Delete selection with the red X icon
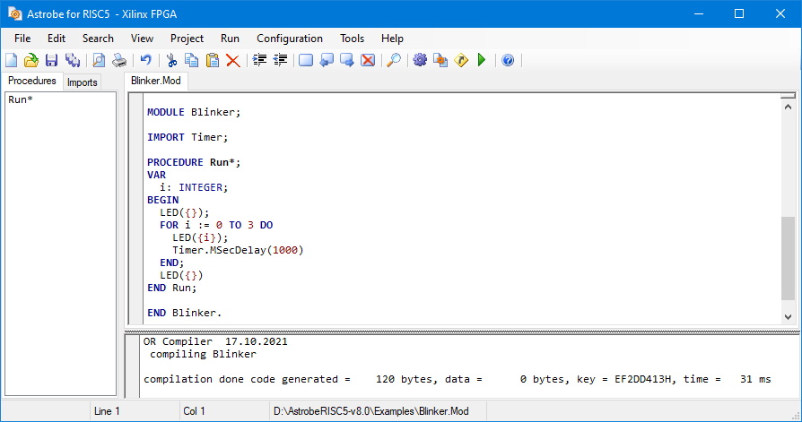 tap(233, 60)
